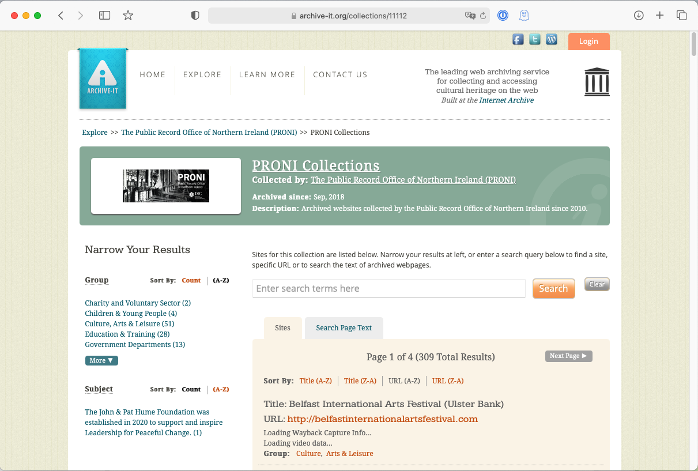This screenshot has height=471, width=698.
Task: Open the PRONI Collections title link
Action: coord(316,165)
